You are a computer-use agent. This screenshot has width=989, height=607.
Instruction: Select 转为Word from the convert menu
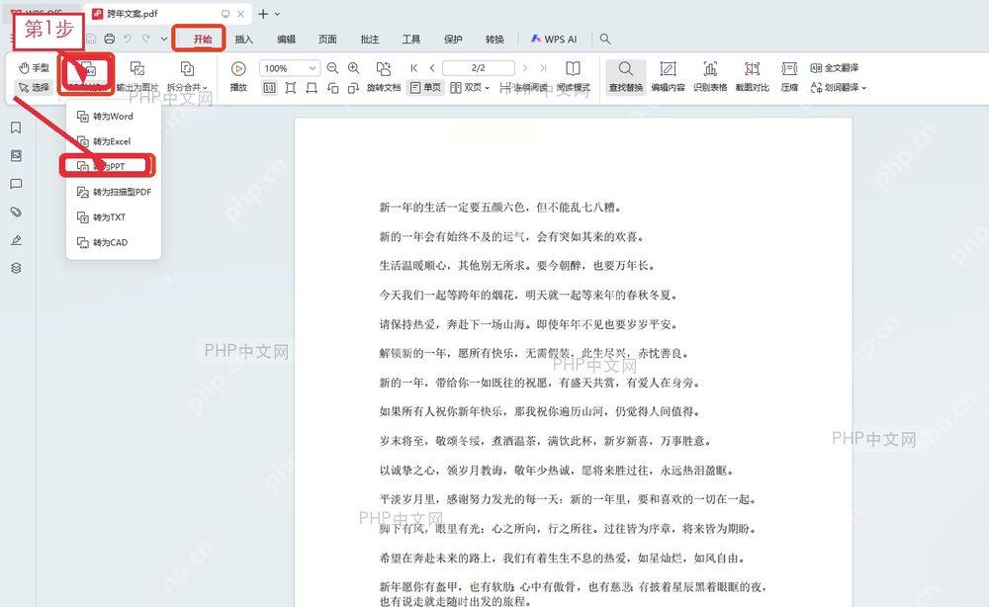114,116
